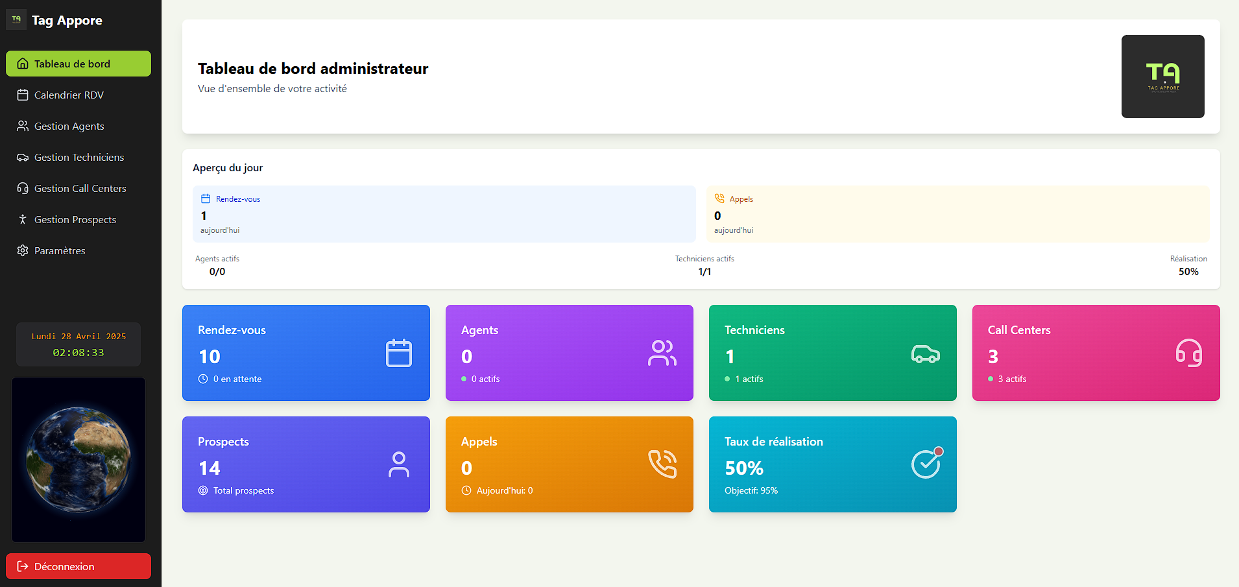Click the phone icon on Appels card
Image resolution: width=1239 pixels, height=587 pixels.
(x=662, y=464)
